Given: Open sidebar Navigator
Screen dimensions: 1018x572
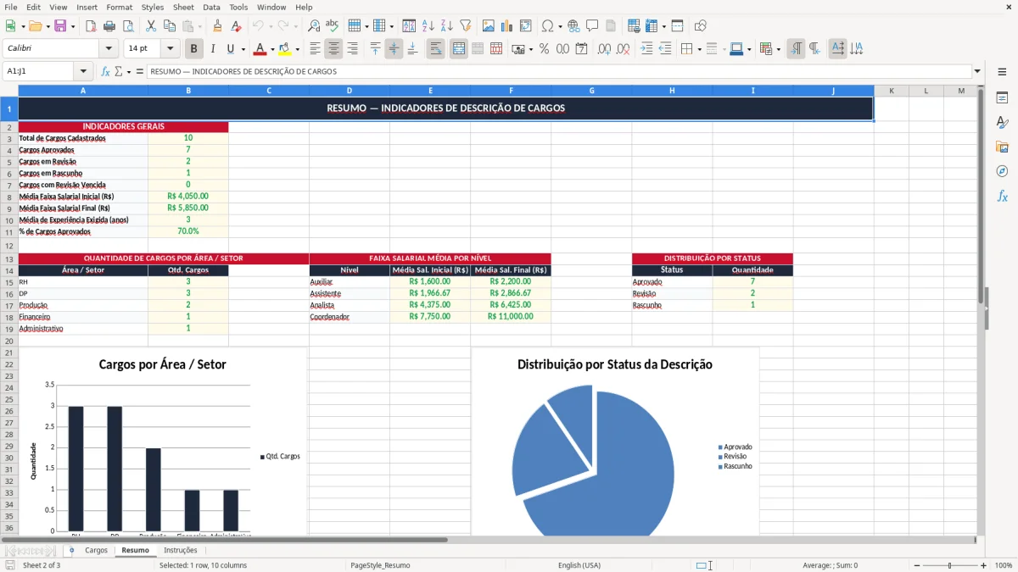Looking at the screenshot, I should click(1002, 171).
